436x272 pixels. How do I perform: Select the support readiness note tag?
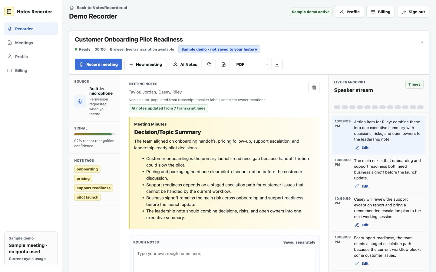(94, 188)
